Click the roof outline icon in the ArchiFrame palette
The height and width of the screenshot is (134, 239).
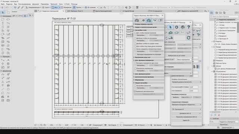pos(177,33)
